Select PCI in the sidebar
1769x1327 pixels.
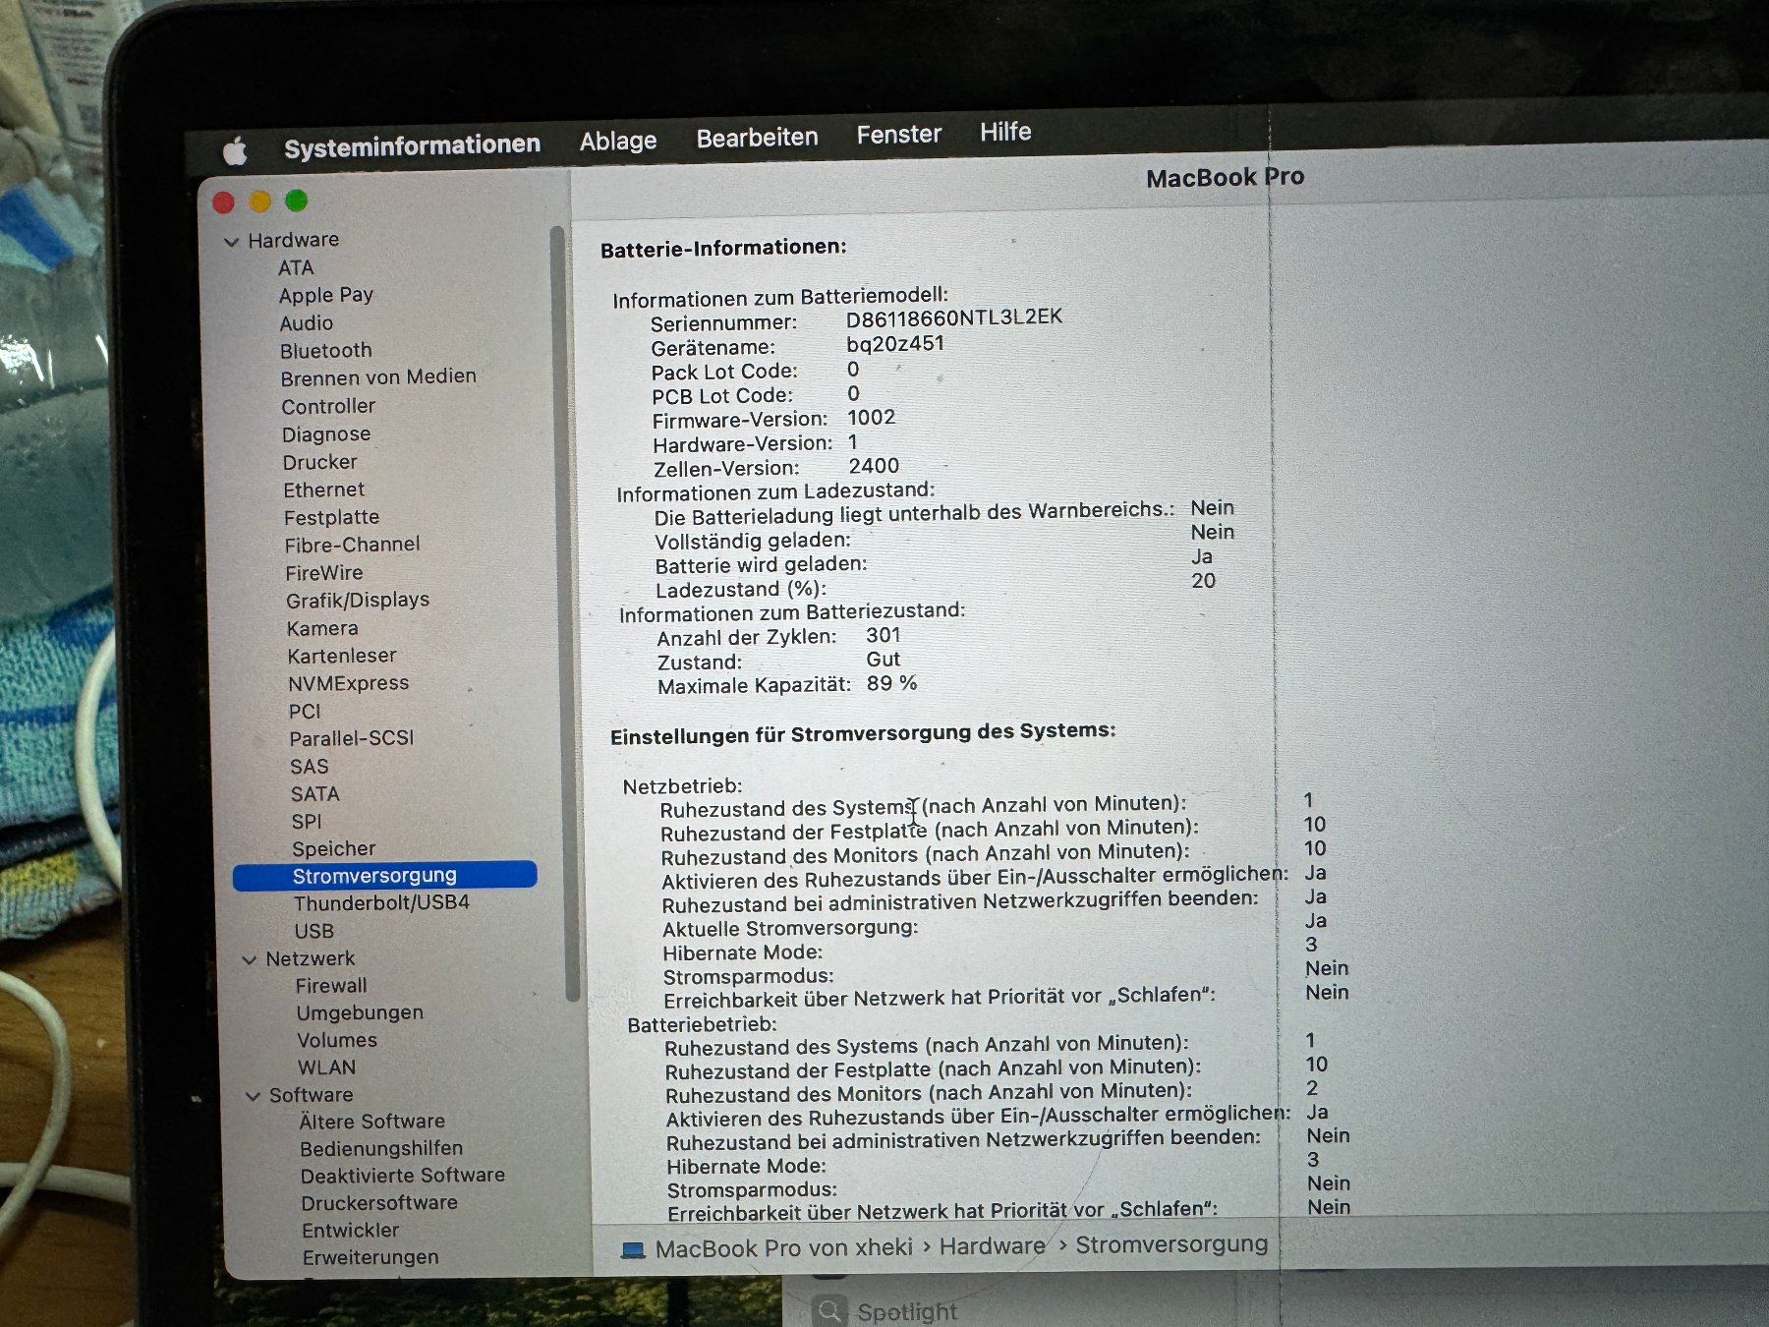[x=305, y=712]
